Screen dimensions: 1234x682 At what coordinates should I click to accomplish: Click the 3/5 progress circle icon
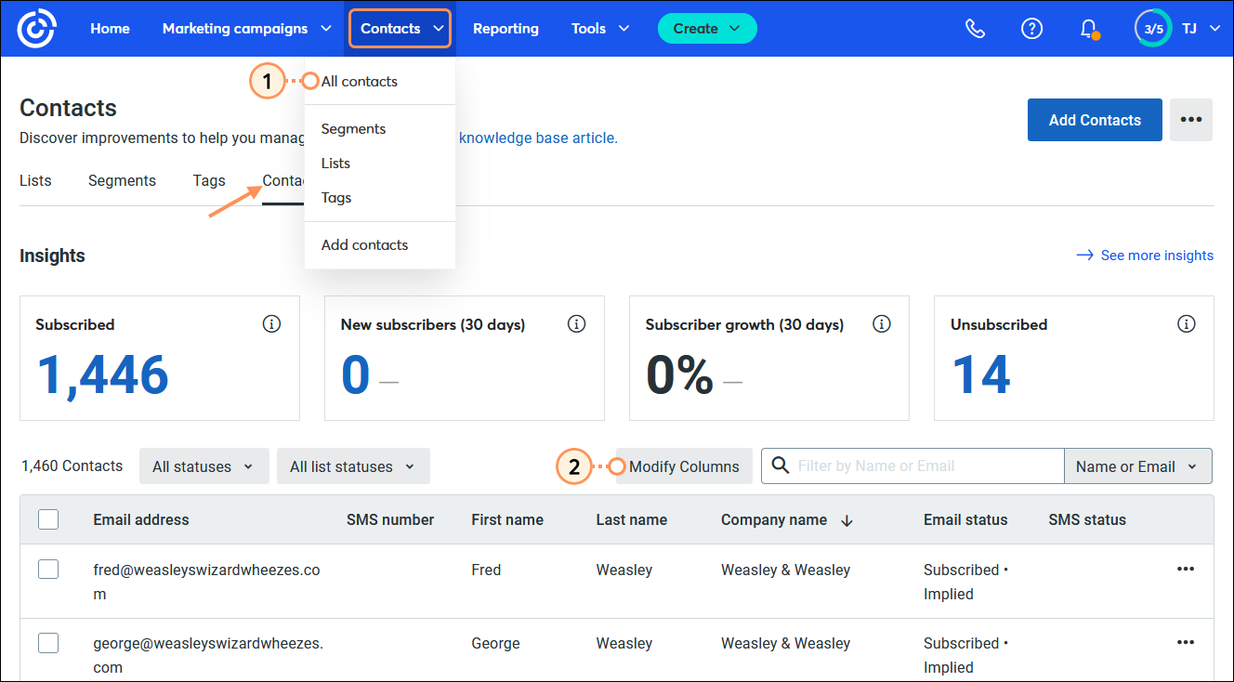pyautogui.click(x=1153, y=29)
